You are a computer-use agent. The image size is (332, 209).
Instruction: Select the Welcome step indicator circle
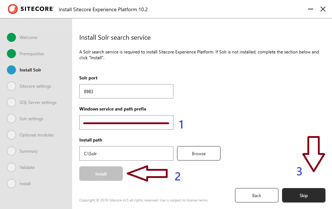(x=10, y=37)
